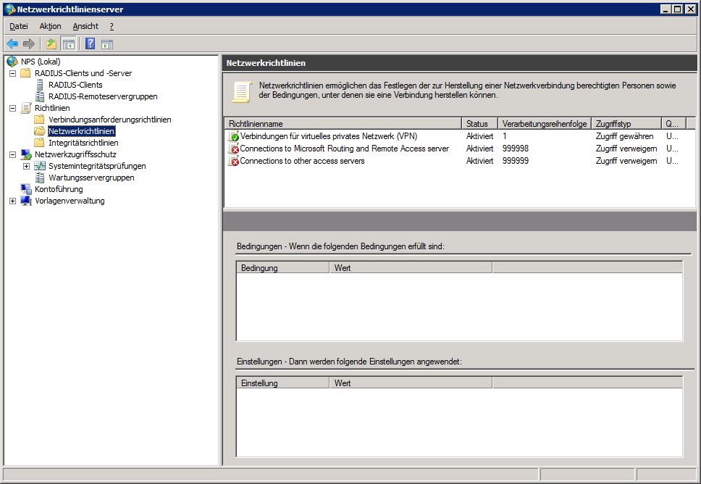Select Verbindungsanforderungsrichtlinien in the tree
Image resolution: width=701 pixels, height=484 pixels.
(x=109, y=120)
